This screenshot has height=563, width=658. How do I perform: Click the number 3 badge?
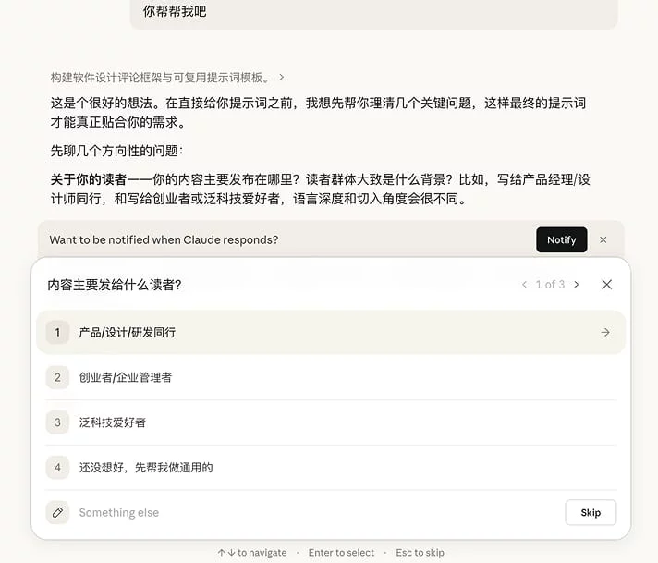(x=57, y=422)
